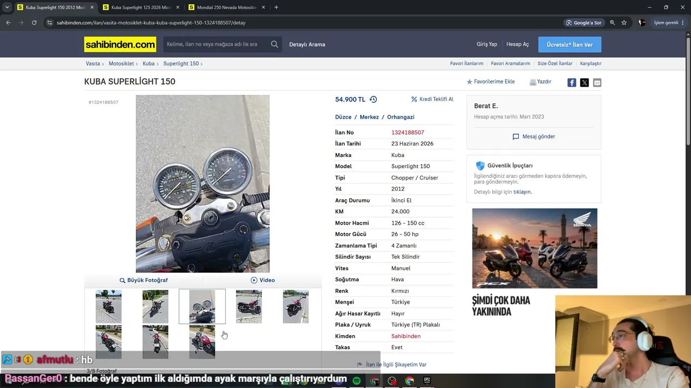Viewport: 691px width, 388px height.
Task: Open Size Özel İlanlar
Action: tap(555, 64)
